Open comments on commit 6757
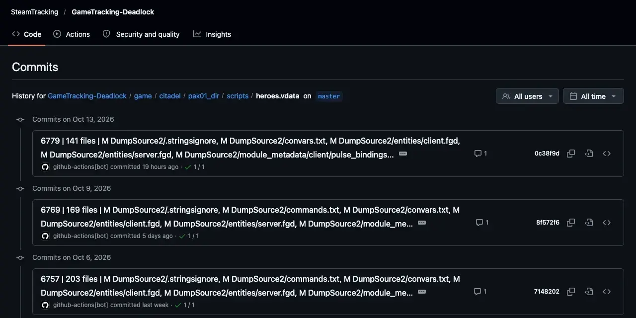 480,292
